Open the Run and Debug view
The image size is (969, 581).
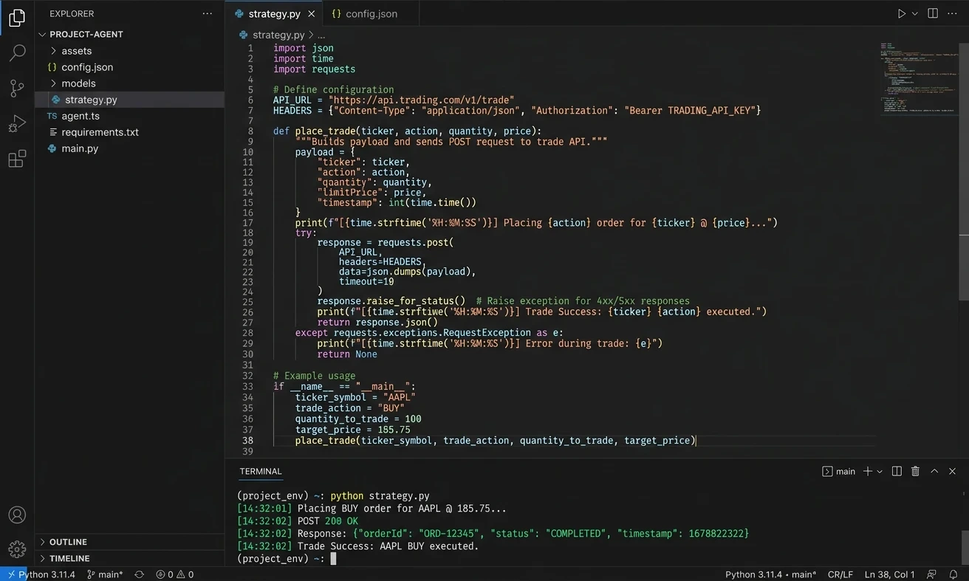(17, 123)
